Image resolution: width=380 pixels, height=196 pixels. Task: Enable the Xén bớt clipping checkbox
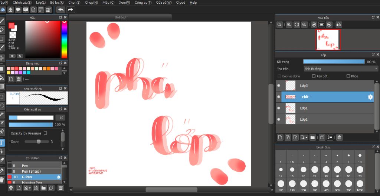tap(314, 76)
